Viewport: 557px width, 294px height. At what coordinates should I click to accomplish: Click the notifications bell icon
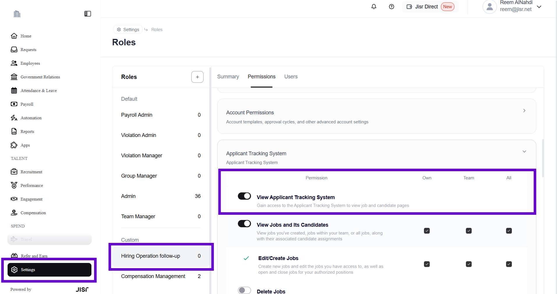[374, 7]
